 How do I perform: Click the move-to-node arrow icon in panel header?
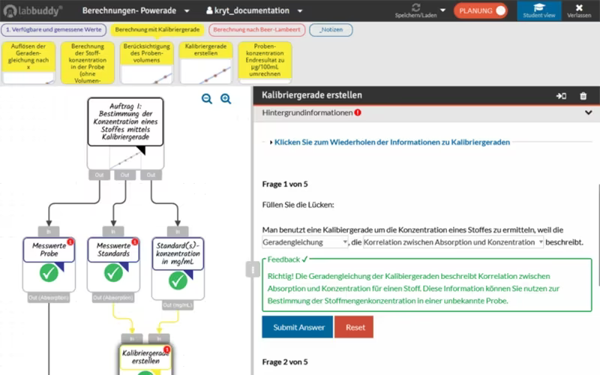tap(561, 96)
